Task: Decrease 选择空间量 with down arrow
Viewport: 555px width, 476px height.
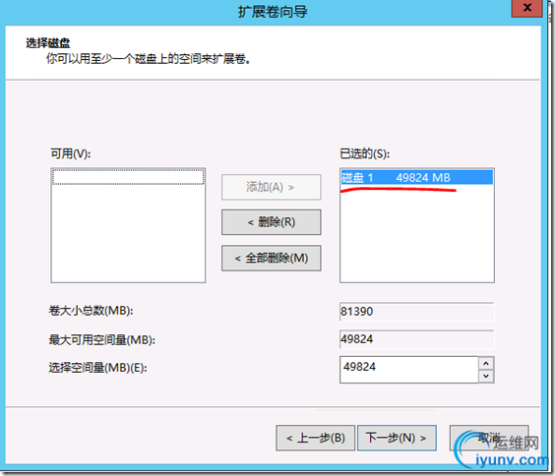Action: [486, 376]
